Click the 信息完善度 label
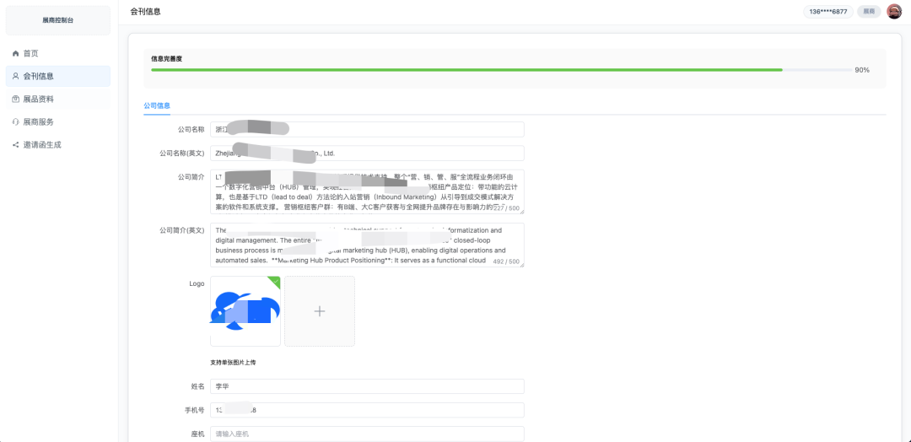The width and height of the screenshot is (911, 442). [x=167, y=59]
